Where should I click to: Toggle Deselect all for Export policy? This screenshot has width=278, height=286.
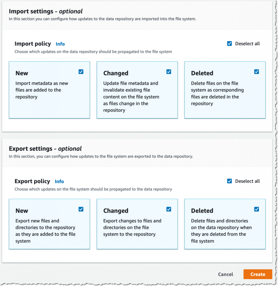click(229, 181)
